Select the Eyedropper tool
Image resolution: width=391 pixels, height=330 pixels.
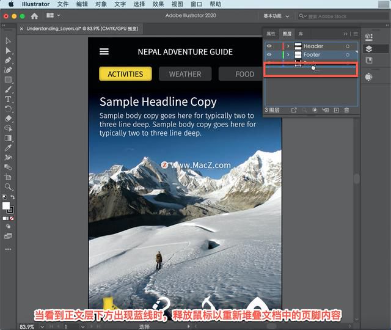[x=8, y=148]
